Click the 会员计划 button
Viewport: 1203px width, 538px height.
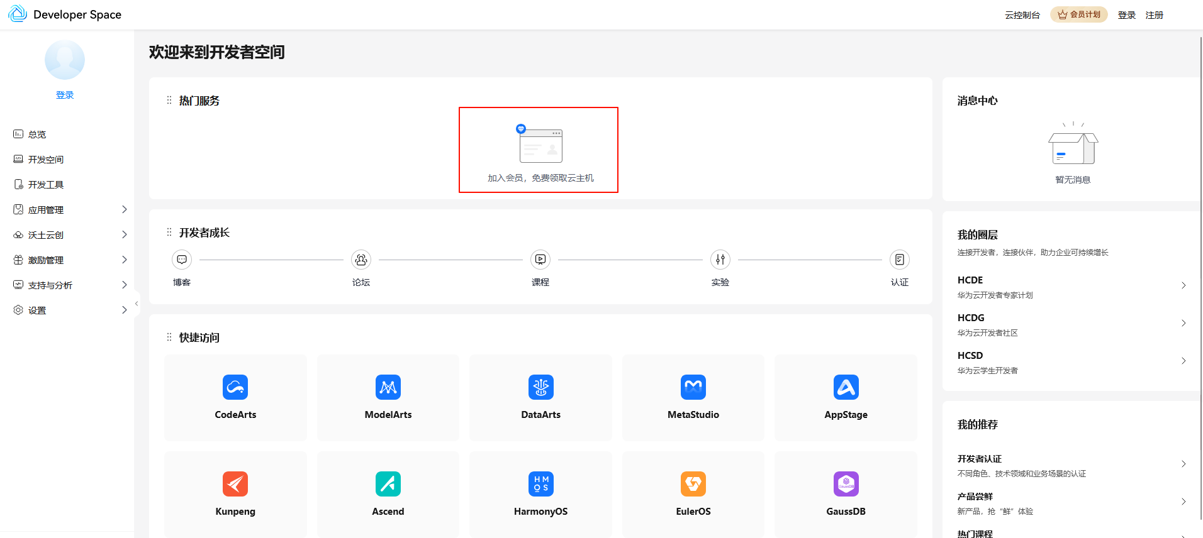tap(1079, 14)
